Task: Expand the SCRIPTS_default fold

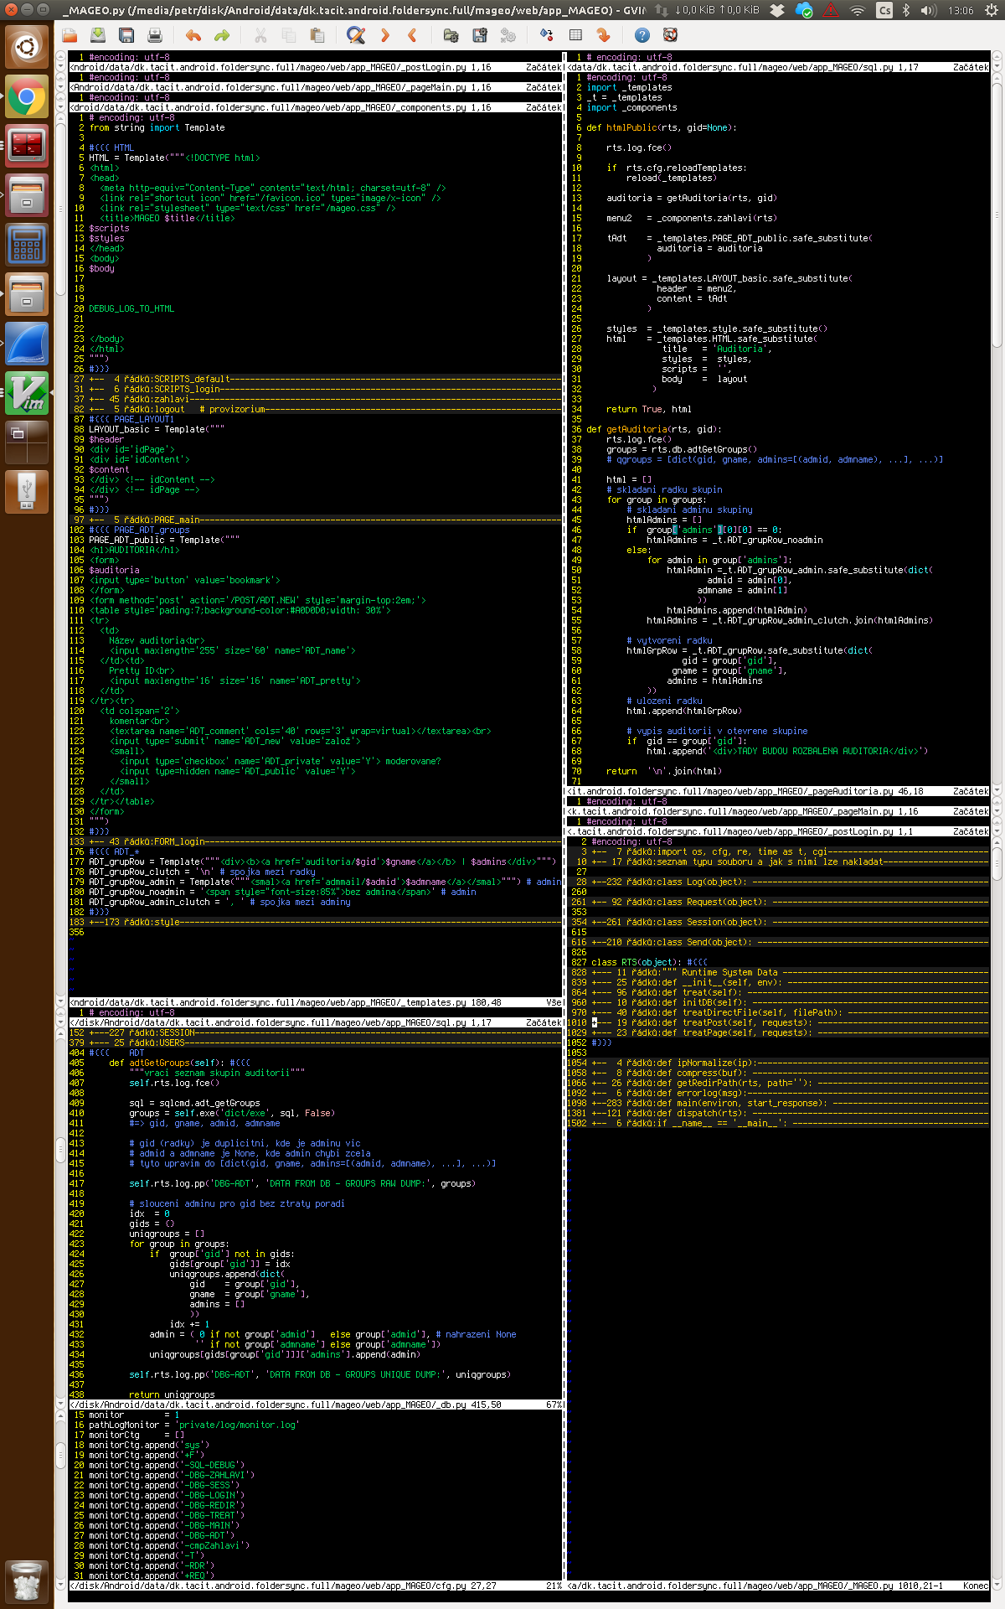Action: coord(317,379)
